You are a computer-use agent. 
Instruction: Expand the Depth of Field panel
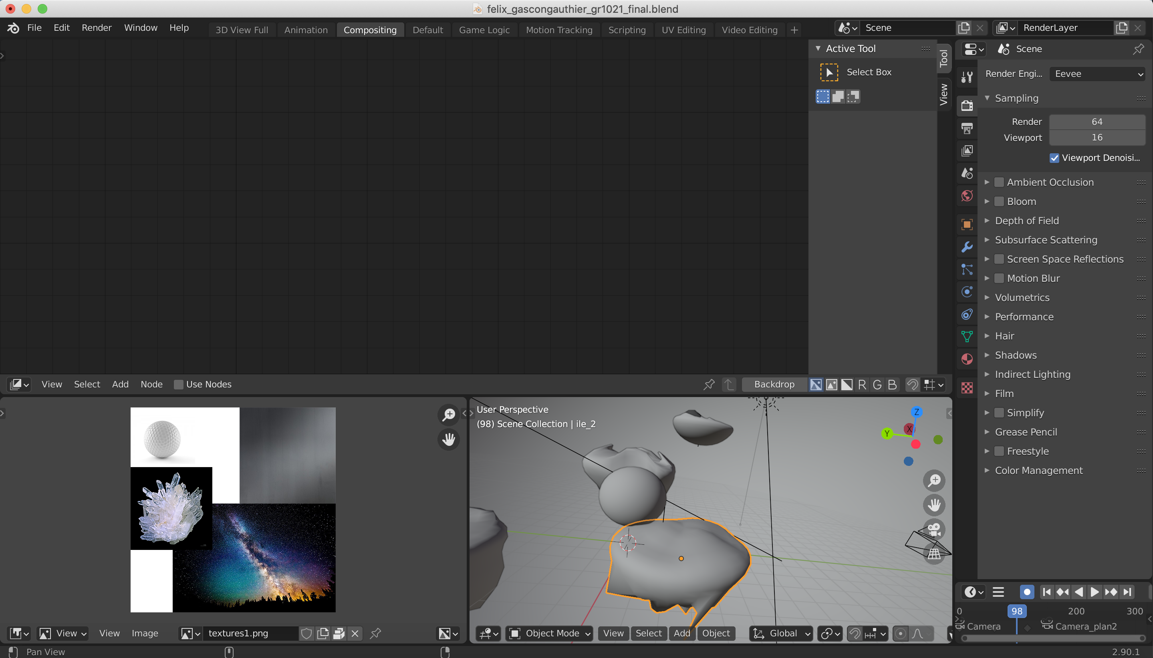click(1027, 221)
